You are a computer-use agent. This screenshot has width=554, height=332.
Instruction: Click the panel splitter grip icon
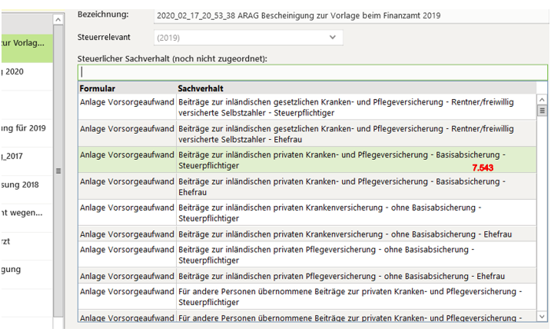pyautogui.click(x=58, y=171)
